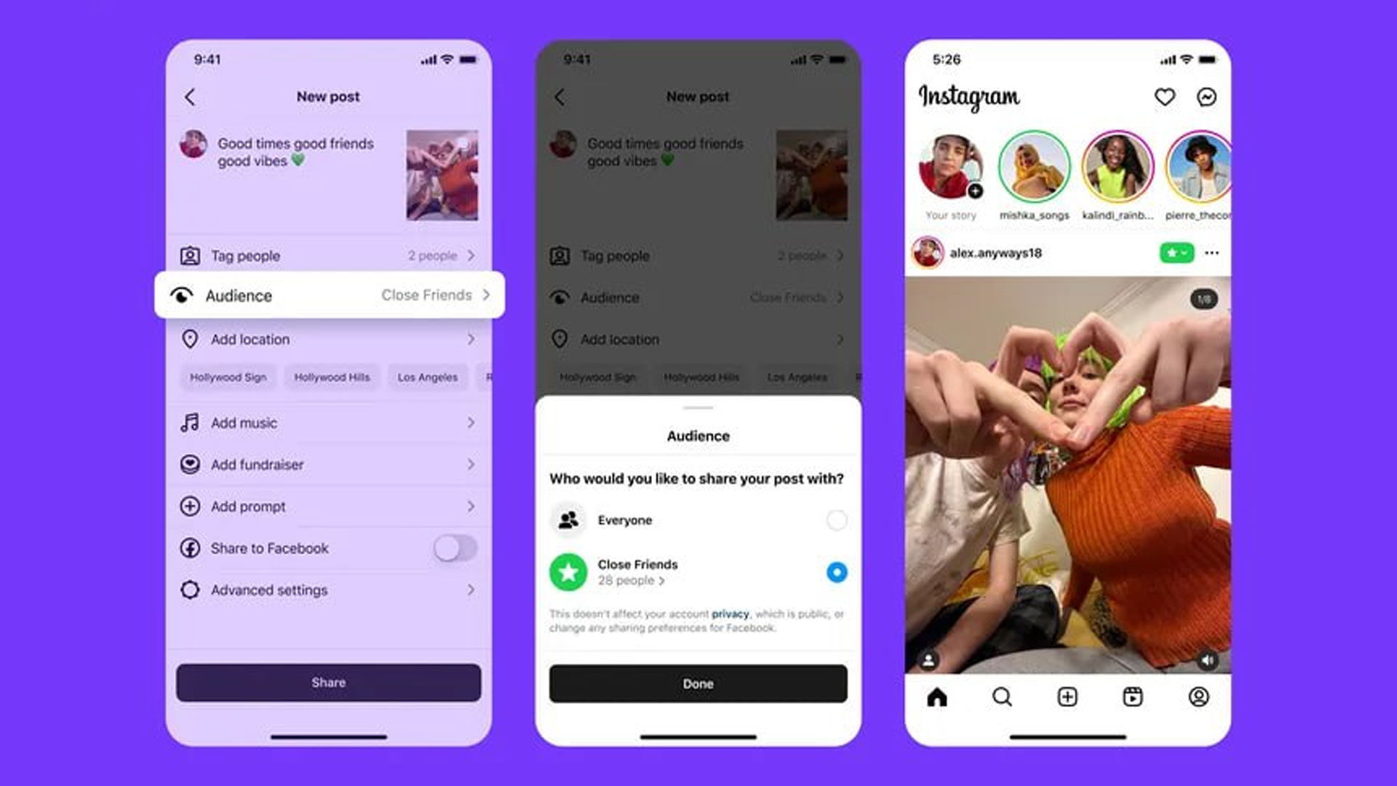Open the Instagram Reels tab

click(1133, 696)
